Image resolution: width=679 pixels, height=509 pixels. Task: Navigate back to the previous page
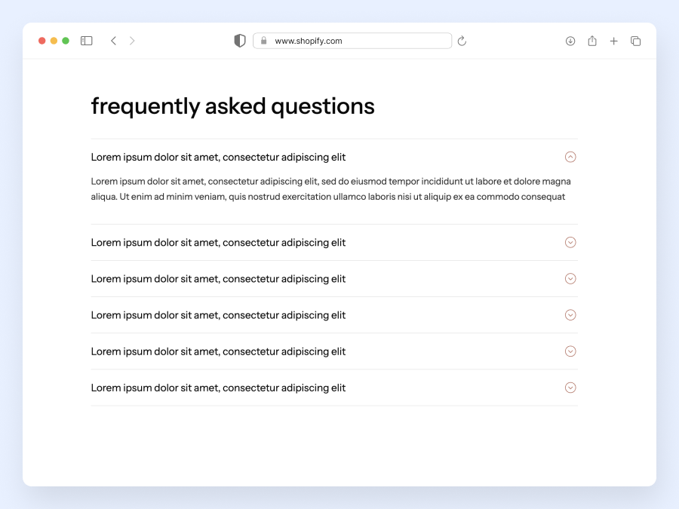113,41
